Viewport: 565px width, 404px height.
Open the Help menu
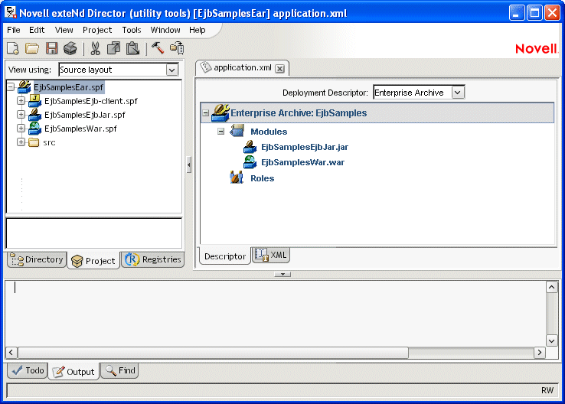click(x=198, y=30)
